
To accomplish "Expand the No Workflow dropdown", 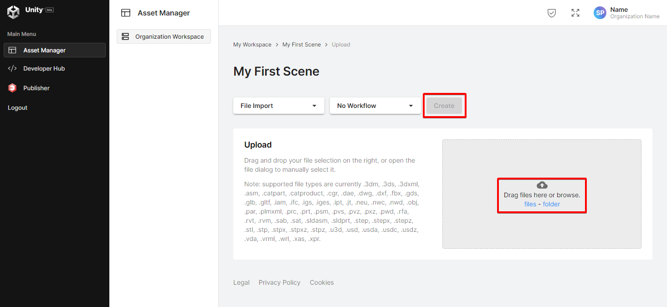I will click(375, 105).
